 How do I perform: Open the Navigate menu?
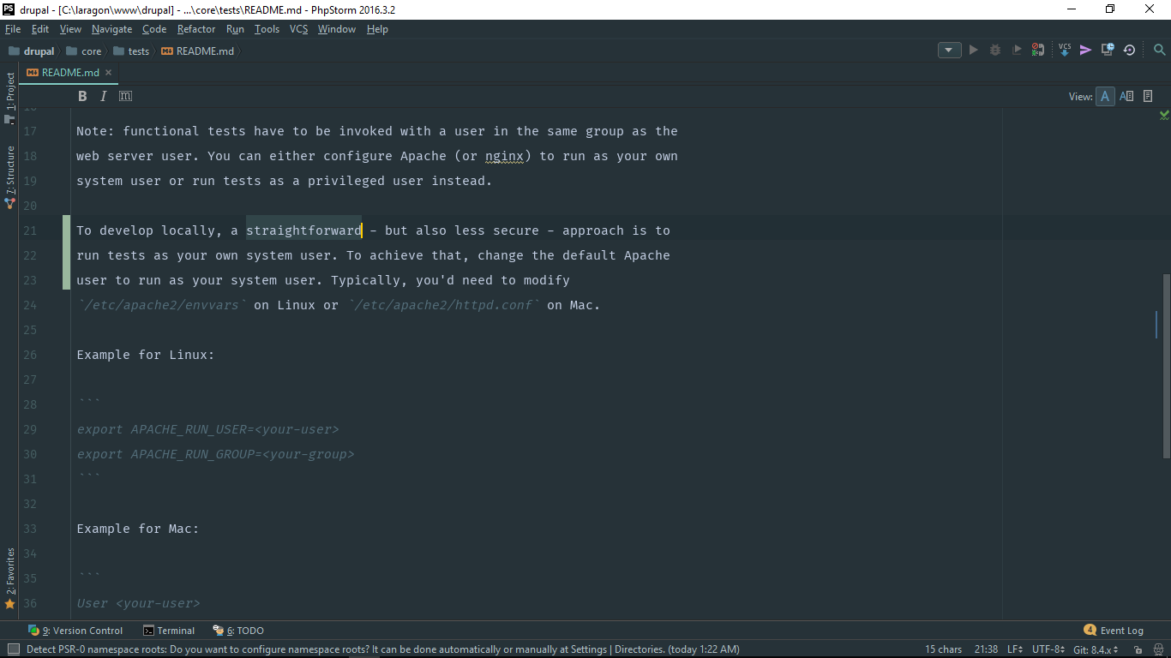[112, 29]
